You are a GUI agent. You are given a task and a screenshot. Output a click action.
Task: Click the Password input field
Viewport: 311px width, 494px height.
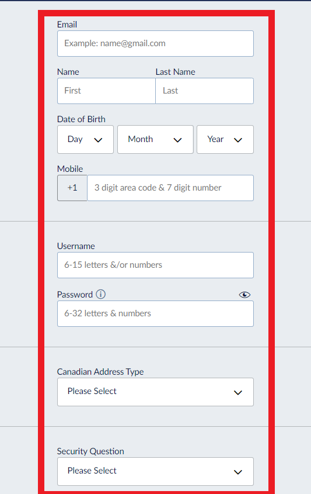155,313
